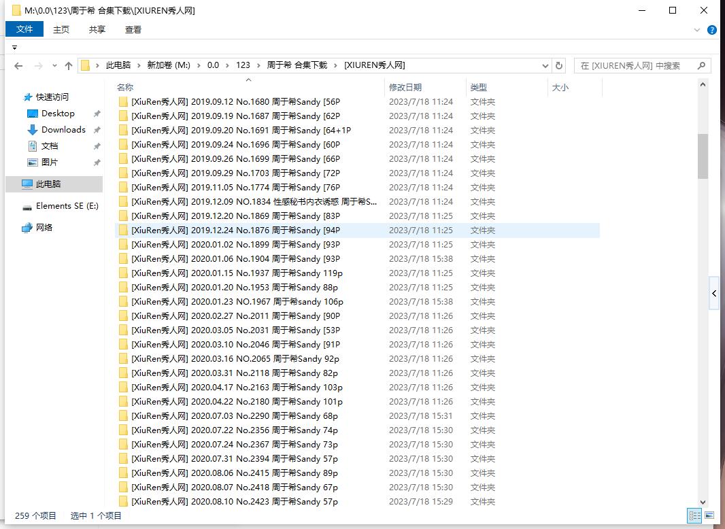725x529 pixels.
Task: Click the pin icon beside 文档
Action: pyautogui.click(x=97, y=146)
